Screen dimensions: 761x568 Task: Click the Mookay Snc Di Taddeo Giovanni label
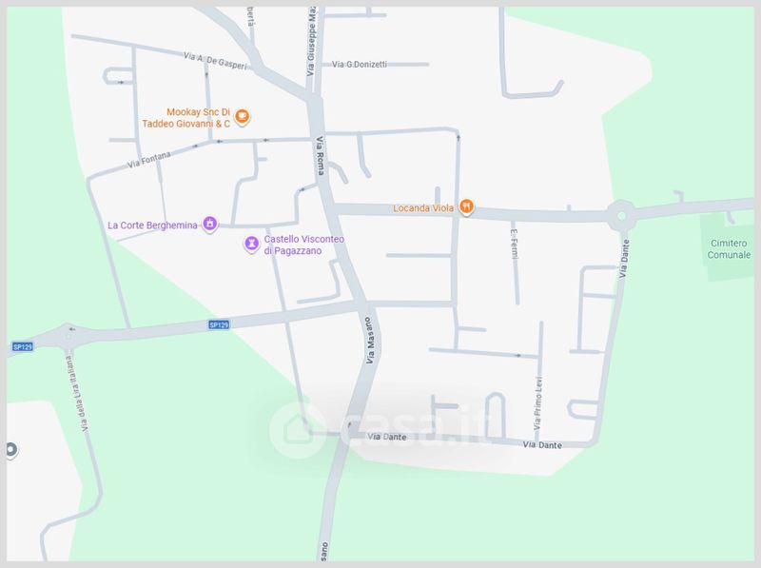coord(186,118)
